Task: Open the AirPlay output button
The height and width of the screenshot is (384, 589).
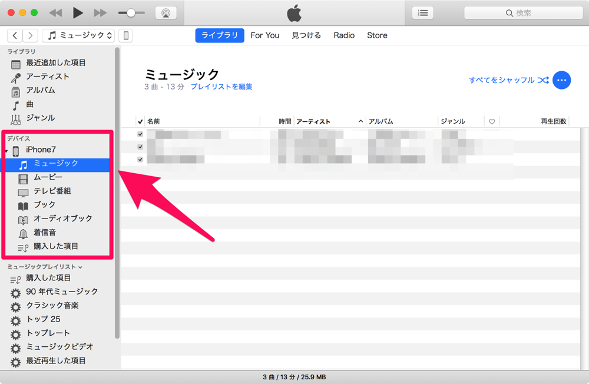Action: [166, 13]
